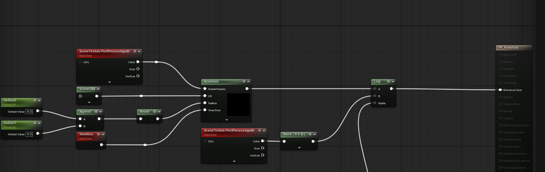Expand the Kuwahara node bottom chevron
The image size is (545, 172).
point(227,119)
